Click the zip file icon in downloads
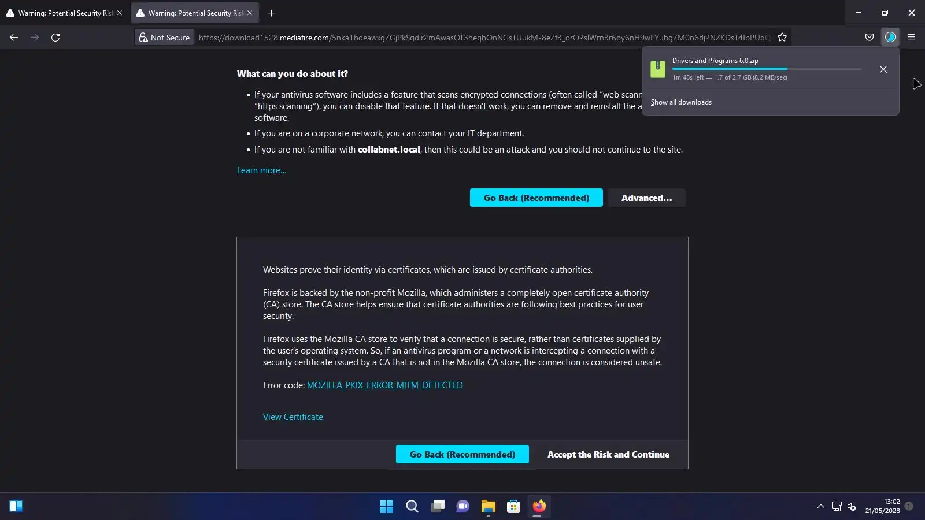The width and height of the screenshot is (925, 520). click(x=658, y=69)
